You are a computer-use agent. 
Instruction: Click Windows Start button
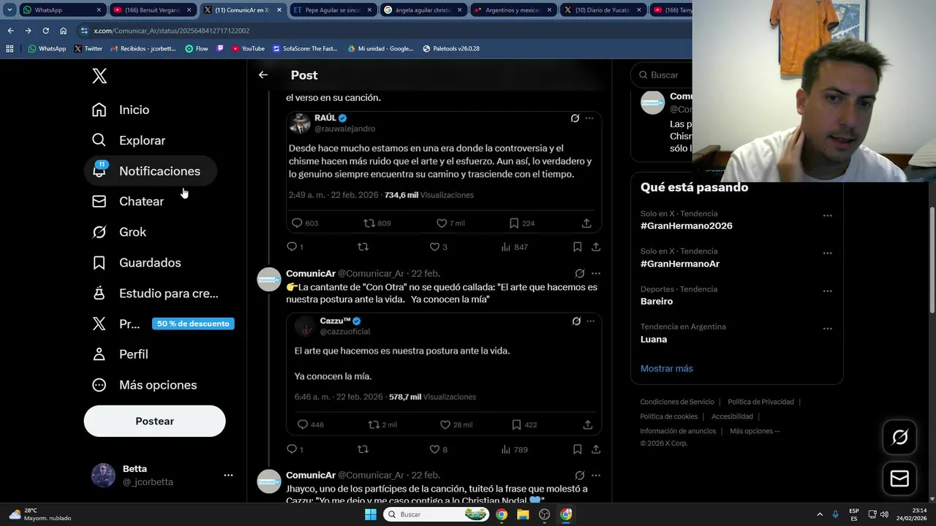coord(371,514)
